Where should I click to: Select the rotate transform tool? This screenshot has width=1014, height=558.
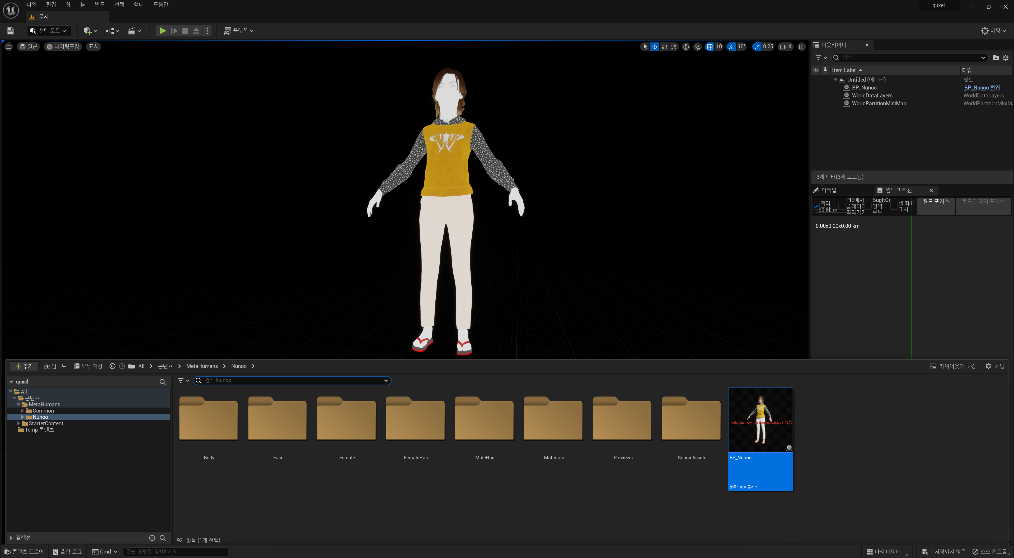[664, 47]
